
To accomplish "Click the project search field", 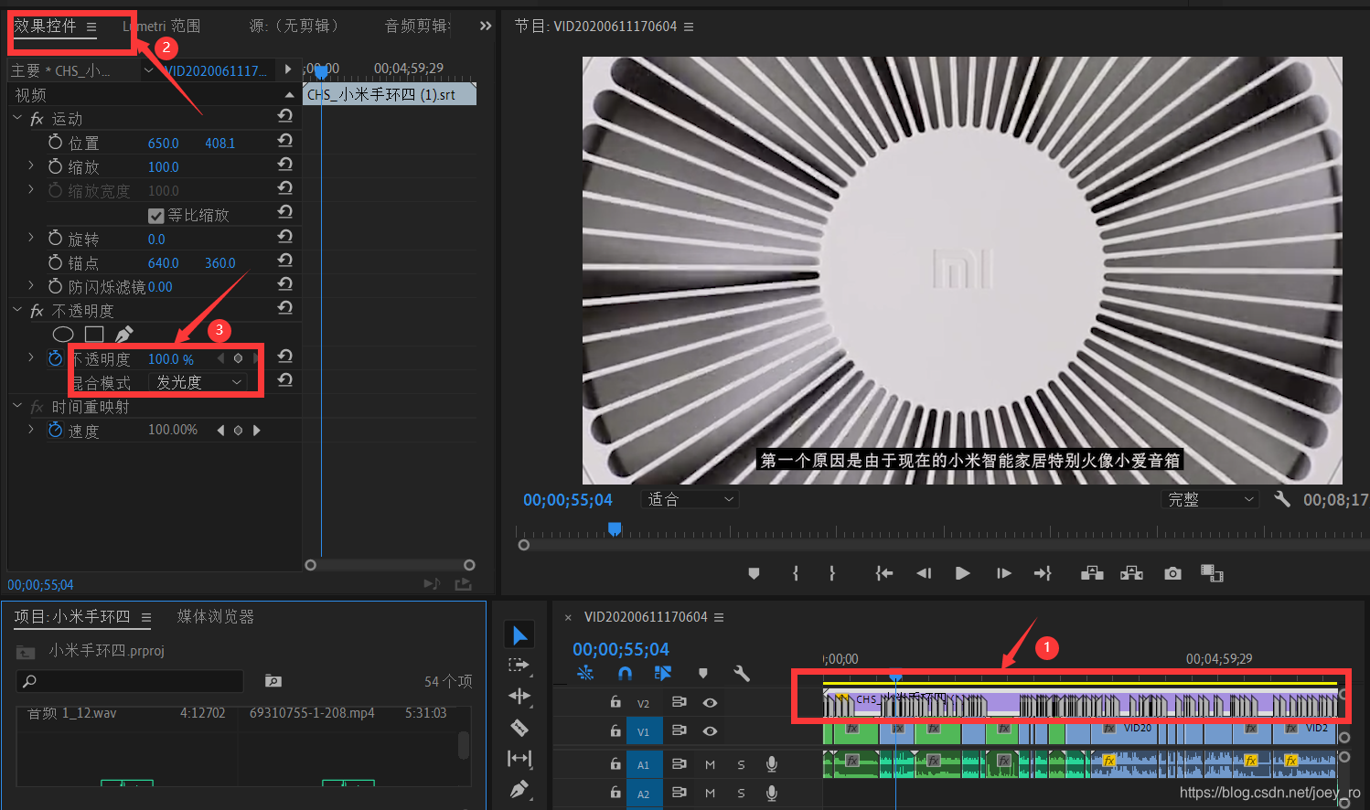I will [131, 680].
